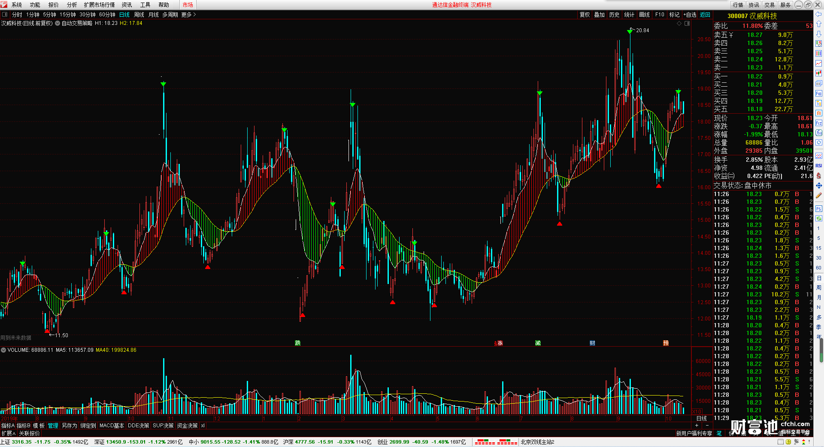The width and height of the screenshot is (824, 447).
Task: Click the F10 company info sidebar icon
Action: (819, 93)
